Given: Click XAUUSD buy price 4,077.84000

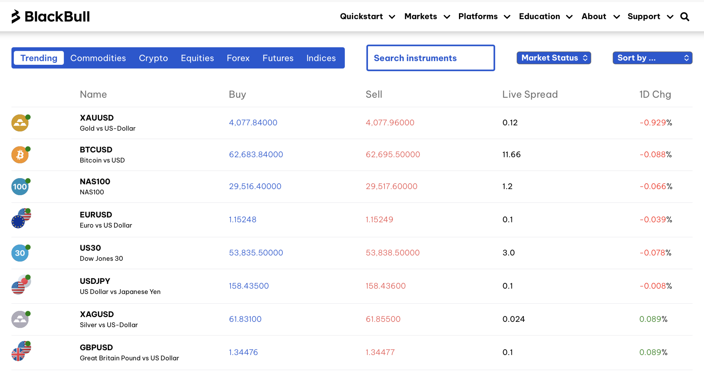Looking at the screenshot, I should tap(253, 123).
